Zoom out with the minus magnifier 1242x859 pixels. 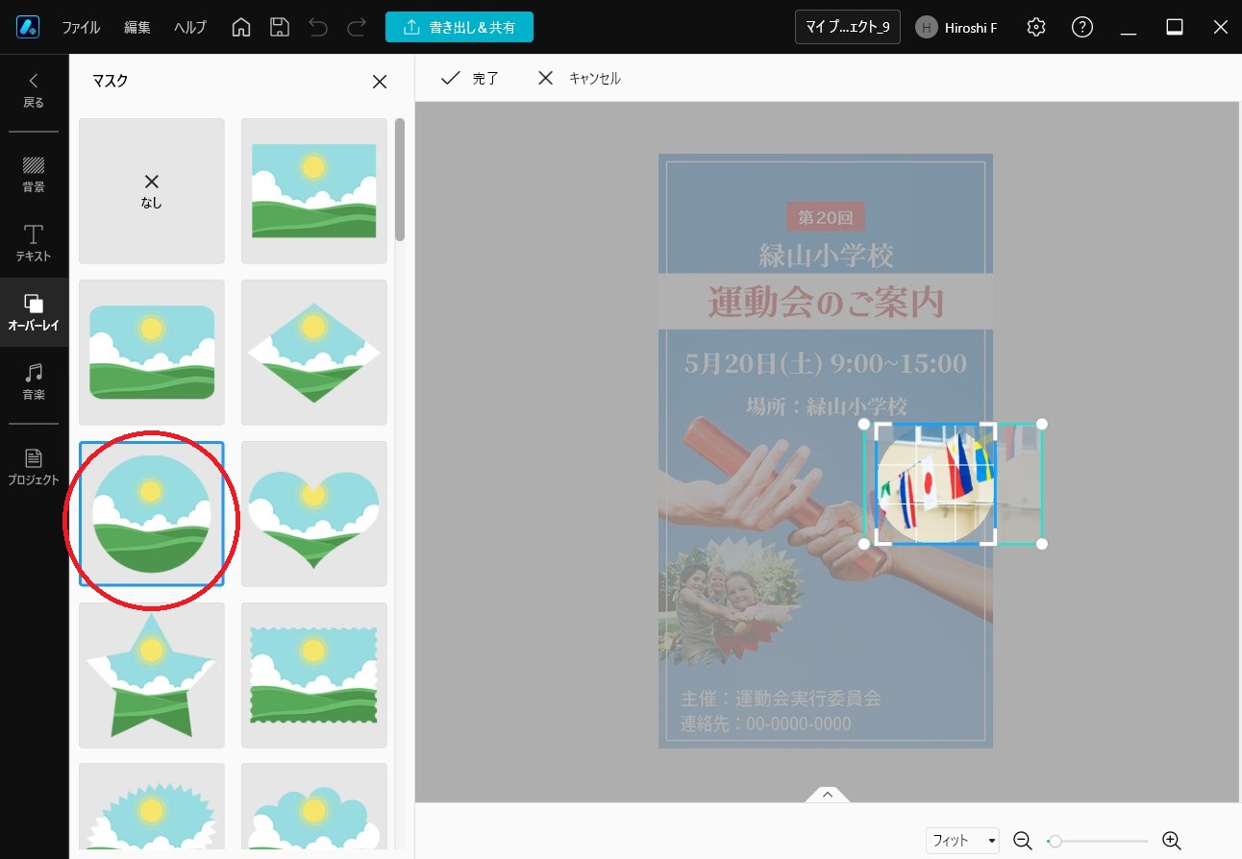coord(1023,841)
